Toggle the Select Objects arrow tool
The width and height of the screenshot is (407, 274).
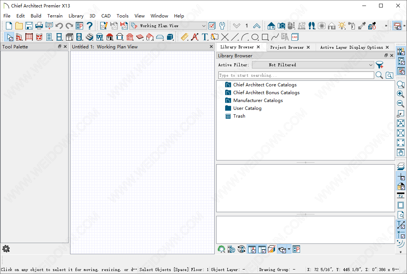point(9,37)
